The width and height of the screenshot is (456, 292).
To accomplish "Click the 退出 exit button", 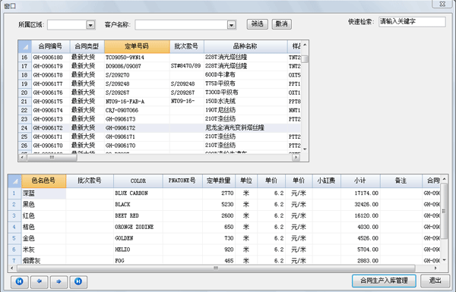I will pyautogui.click(x=435, y=281).
